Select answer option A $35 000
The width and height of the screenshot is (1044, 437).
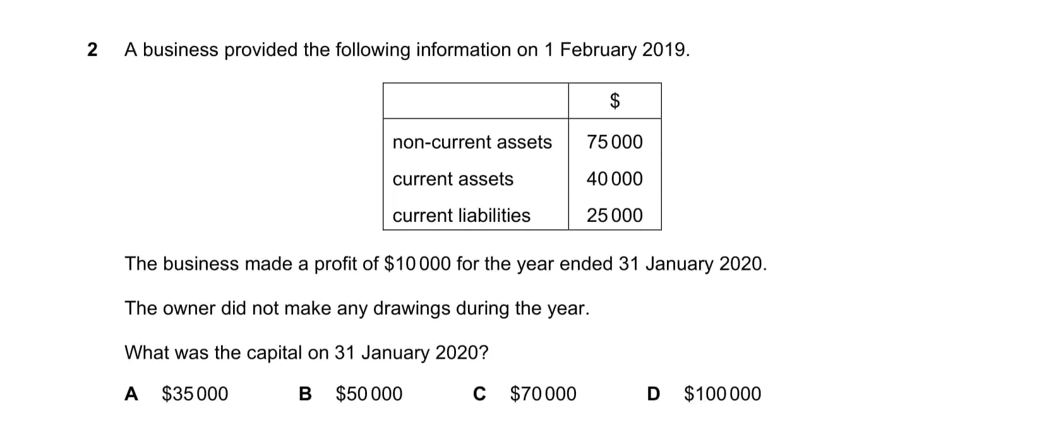click(x=176, y=394)
